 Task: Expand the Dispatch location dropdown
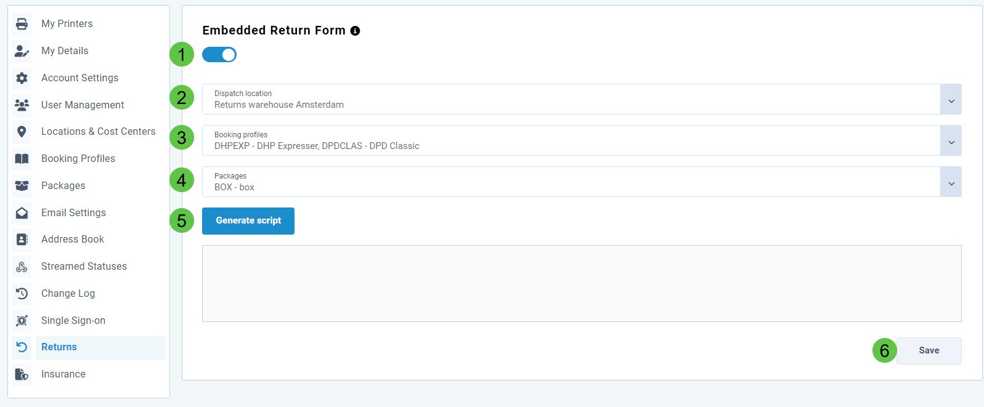click(951, 100)
